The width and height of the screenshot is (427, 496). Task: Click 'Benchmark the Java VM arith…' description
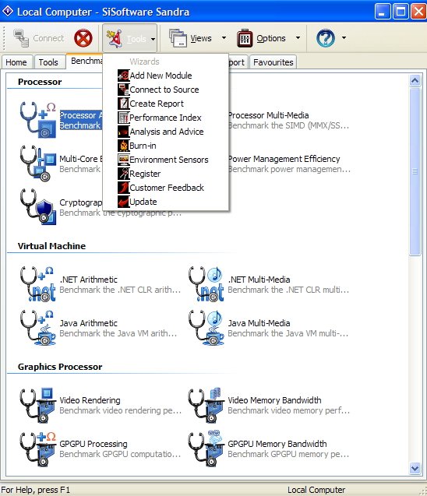[x=118, y=333]
